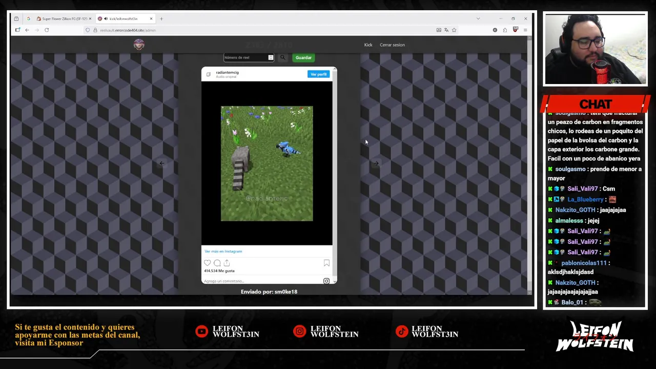Image resolution: width=656 pixels, height=369 pixels.
Task: Click the reels audio icon beside radiantemcig
Action: [x=208, y=74]
